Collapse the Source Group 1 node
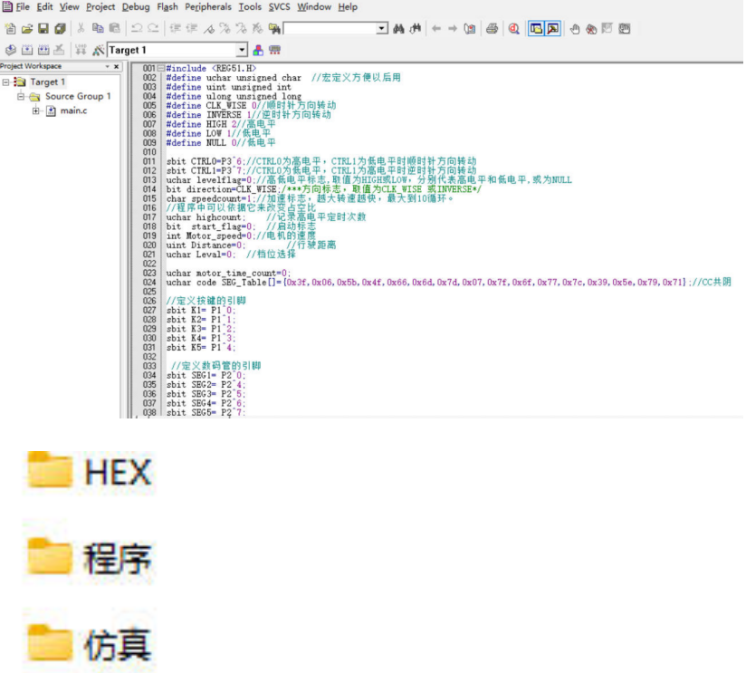746x673 pixels. (21, 96)
